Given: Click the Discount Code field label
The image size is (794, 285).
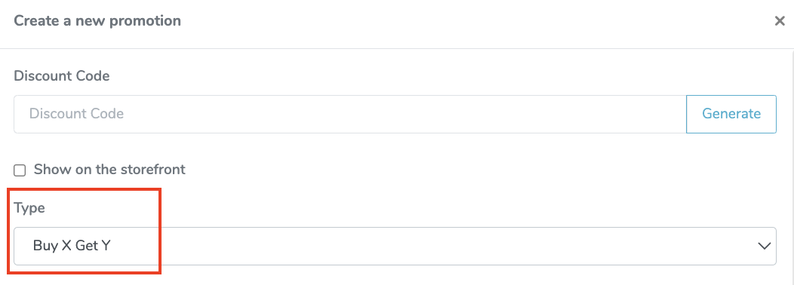Looking at the screenshot, I should point(62,76).
